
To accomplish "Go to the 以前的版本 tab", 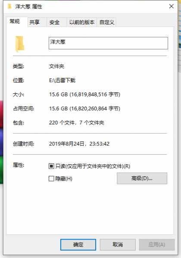I will [x=81, y=22].
